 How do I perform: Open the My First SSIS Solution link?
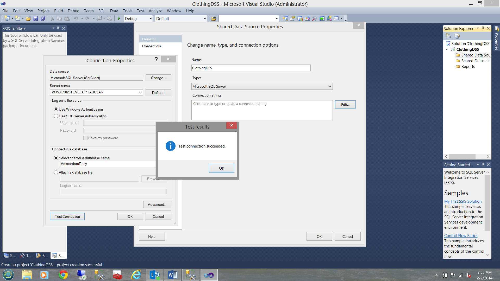[x=463, y=201]
